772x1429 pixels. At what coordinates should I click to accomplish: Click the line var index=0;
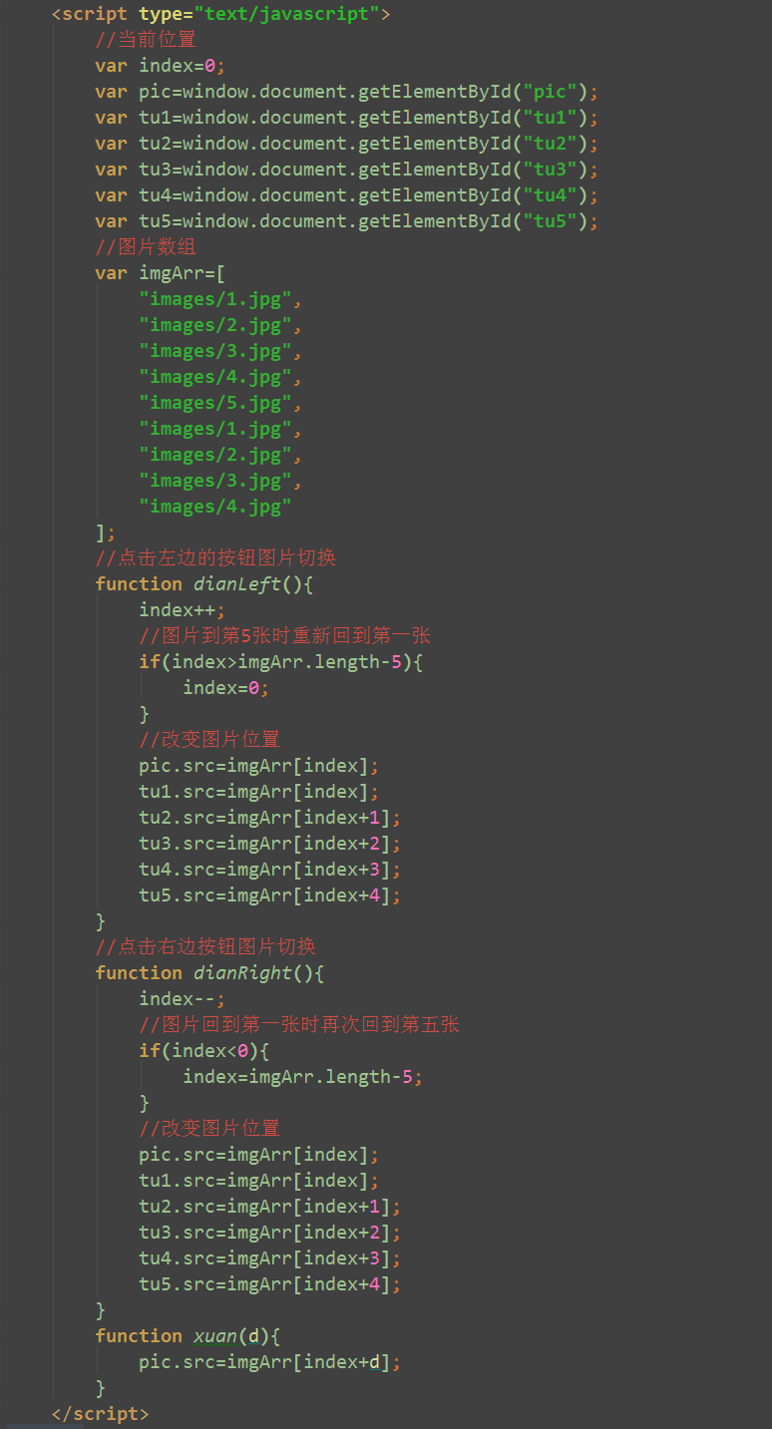161,66
